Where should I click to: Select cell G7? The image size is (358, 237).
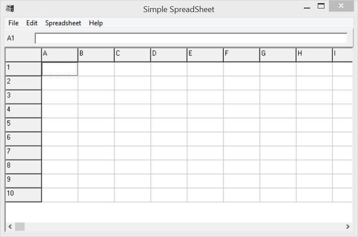(x=278, y=153)
